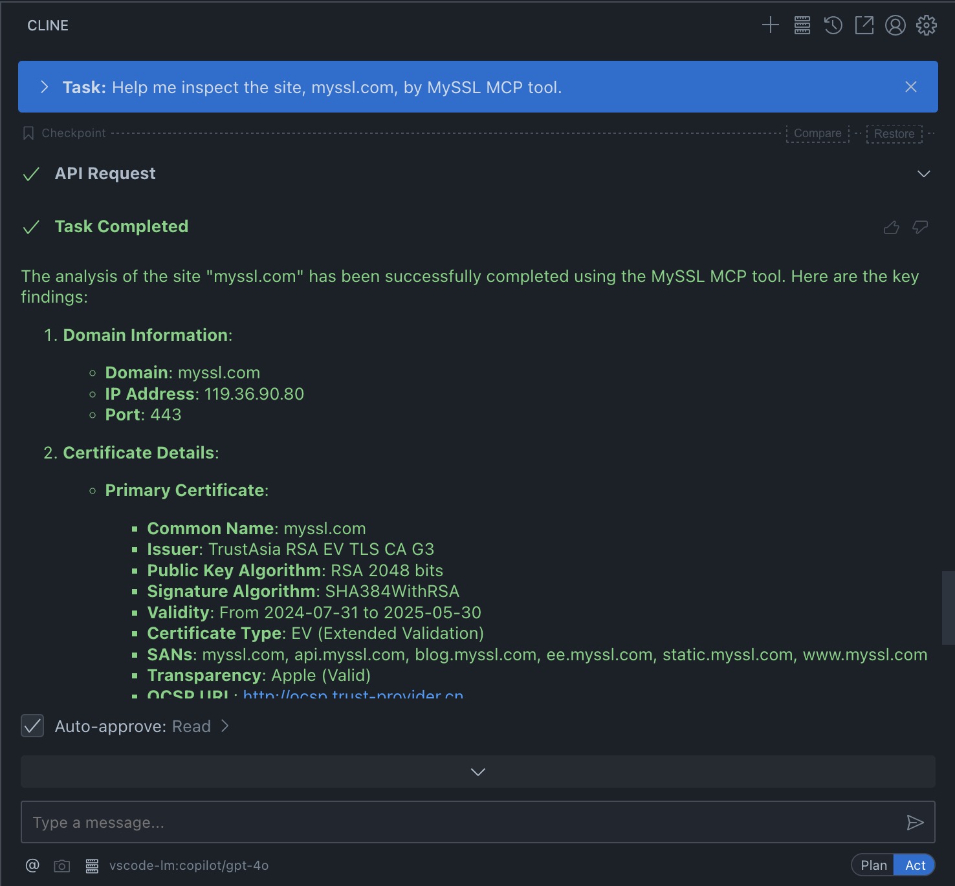The height and width of the screenshot is (886, 955).
Task: Toggle the Auto-approve checkbox
Action: click(32, 726)
